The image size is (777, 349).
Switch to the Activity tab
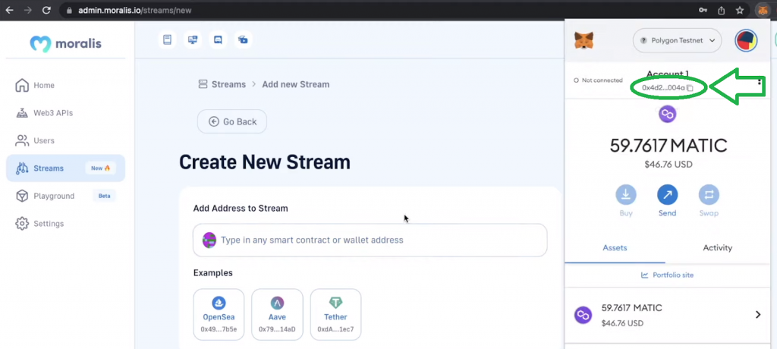(718, 248)
